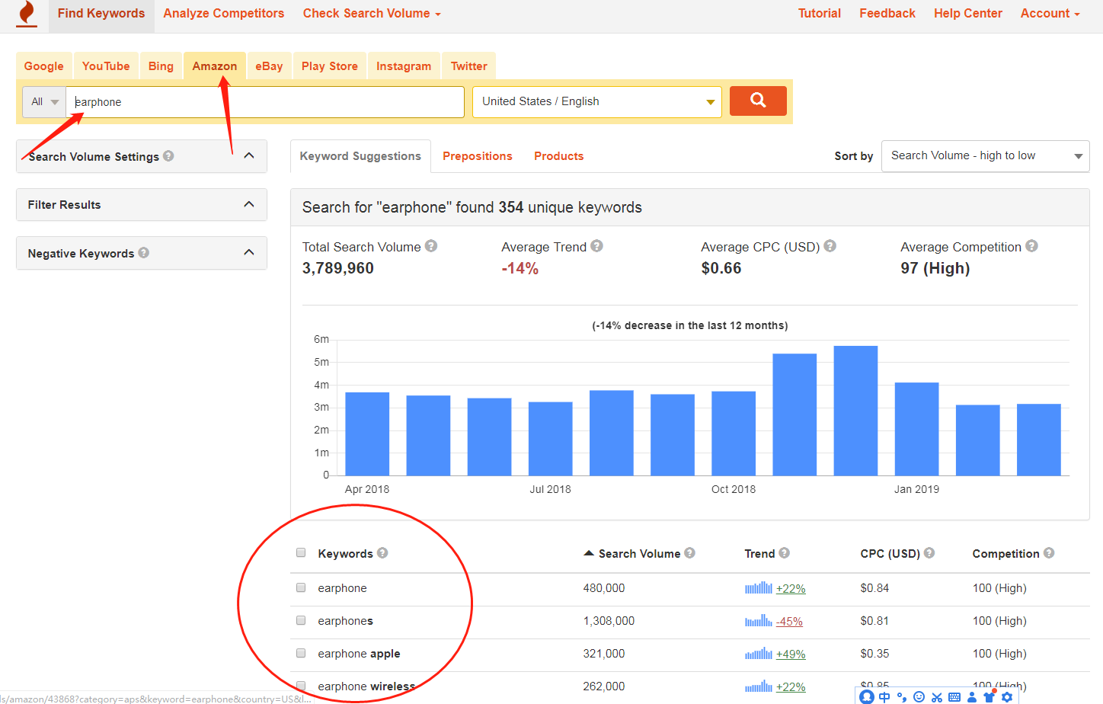Open the Check Search Volume menu
The width and height of the screenshot is (1103, 704).
372,14
